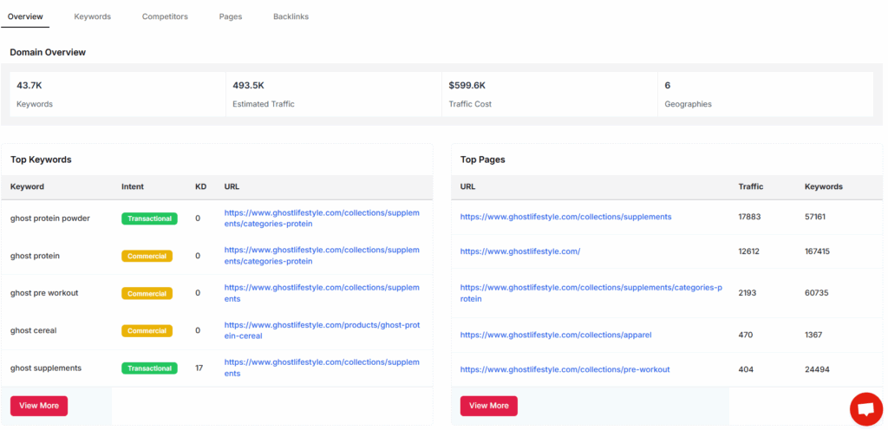Image resolution: width=888 pixels, height=430 pixels.
Task: Click View More under Top Pages
Action: coord(489,406)
